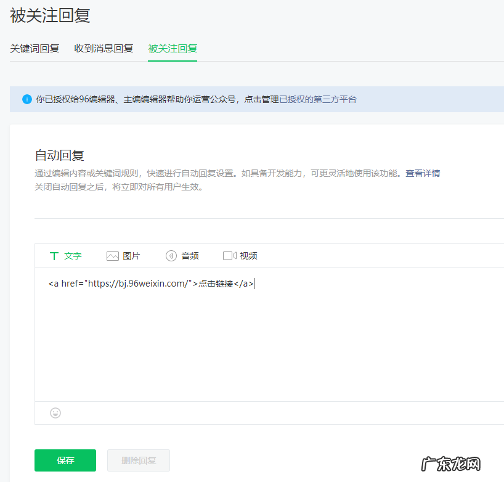Open the 收到消息回复 tab
This screenshot has width=504, height=482.
click(104, 48)
